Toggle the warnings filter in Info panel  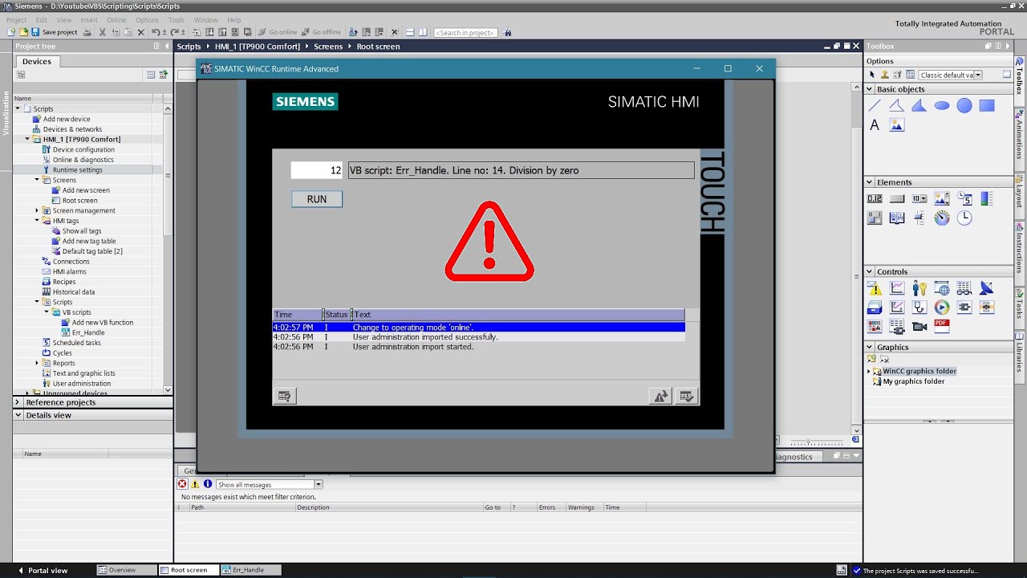pos(195,484)
